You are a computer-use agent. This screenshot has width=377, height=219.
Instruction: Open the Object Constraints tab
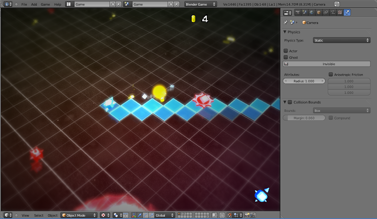[326, 13]
